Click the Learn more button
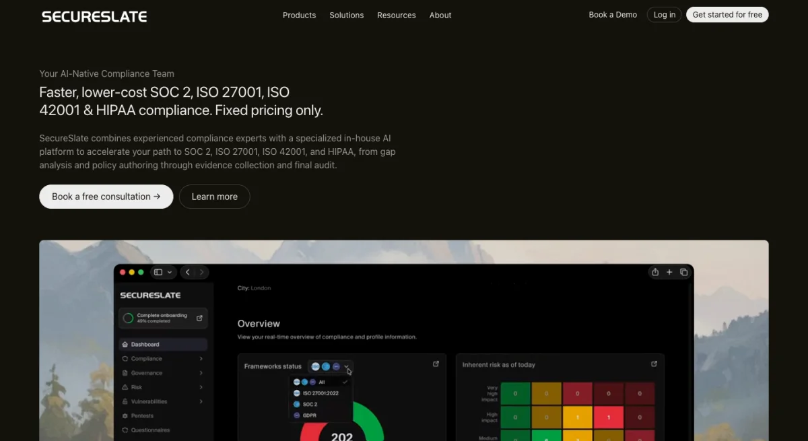 214,197
